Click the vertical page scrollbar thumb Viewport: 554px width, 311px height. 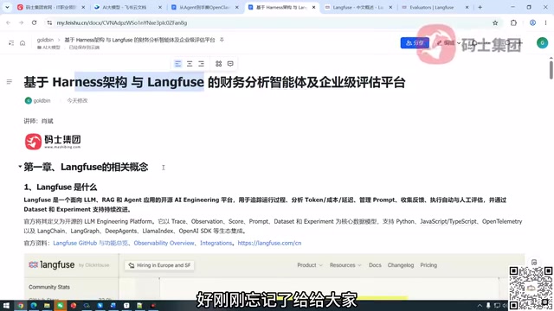[551, 70]
